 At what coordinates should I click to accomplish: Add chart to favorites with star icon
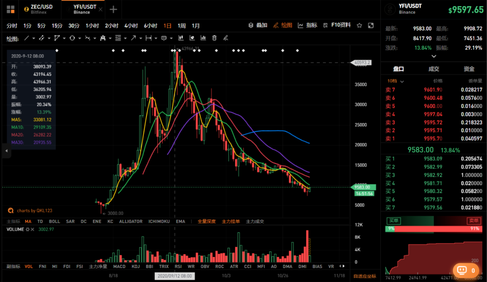[360, 25]
